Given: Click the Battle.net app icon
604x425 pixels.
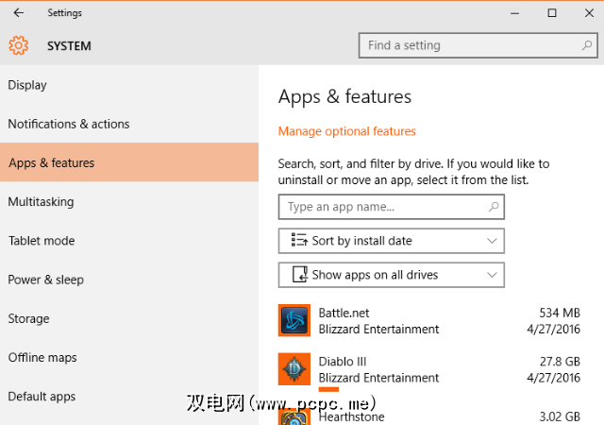Looking at the screenshot, I should pos(294,320).
